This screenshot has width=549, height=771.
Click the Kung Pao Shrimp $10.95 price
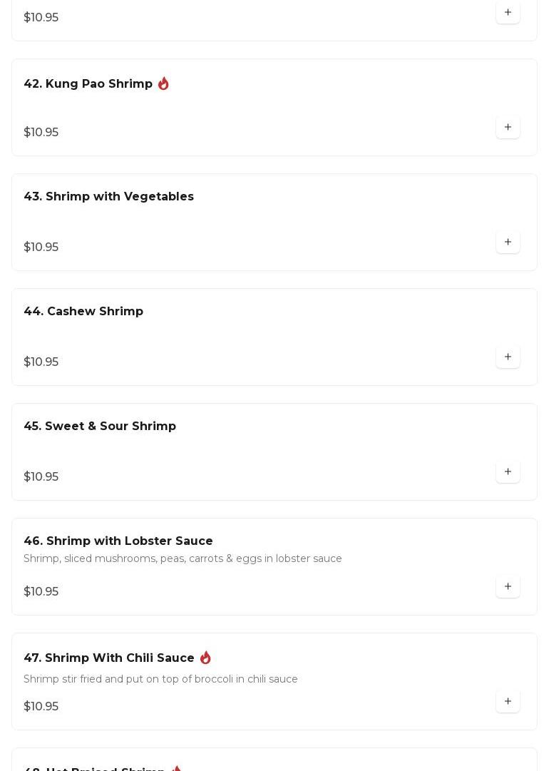(41, 133)
